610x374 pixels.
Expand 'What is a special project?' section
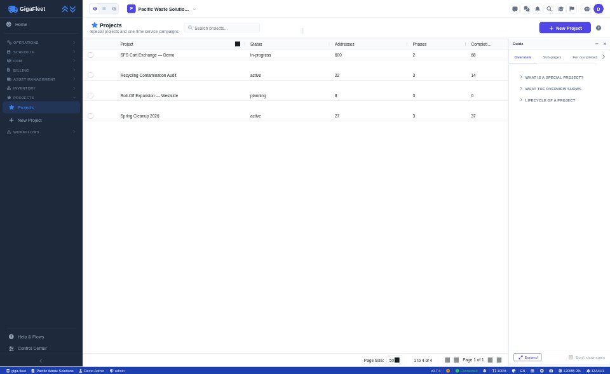pos(552,77)
